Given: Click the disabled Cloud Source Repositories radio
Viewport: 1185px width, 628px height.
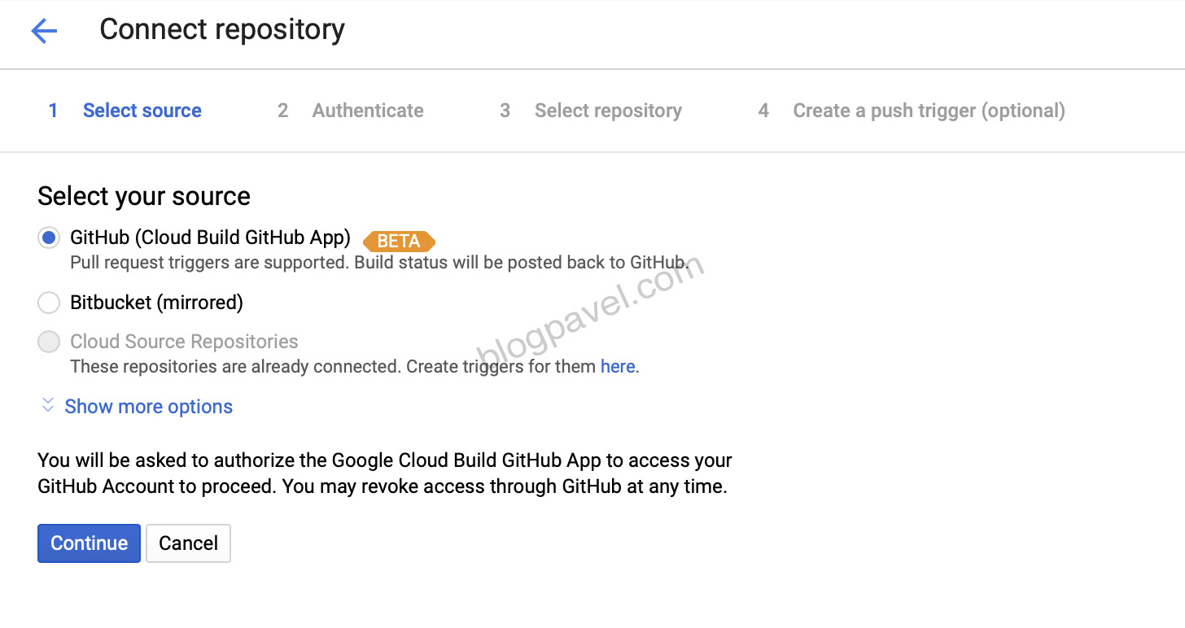Looking at the screenshot, I should pyautogui.click(x=48, y=341).
